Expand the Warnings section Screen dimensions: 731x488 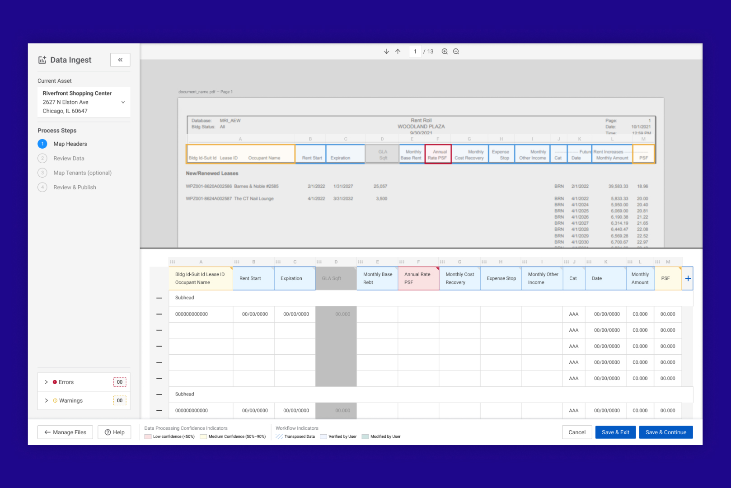46,401
